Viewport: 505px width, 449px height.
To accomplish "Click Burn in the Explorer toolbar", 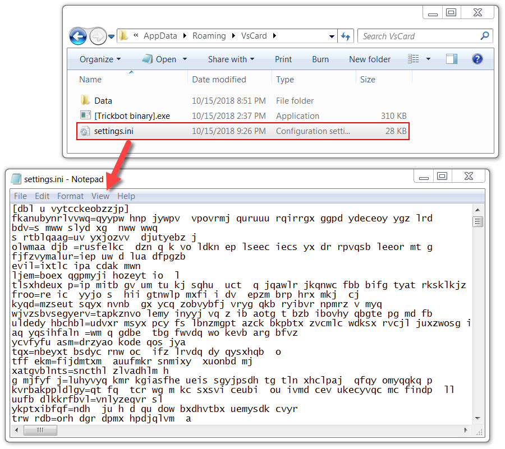I will click(x=320, y=59).
